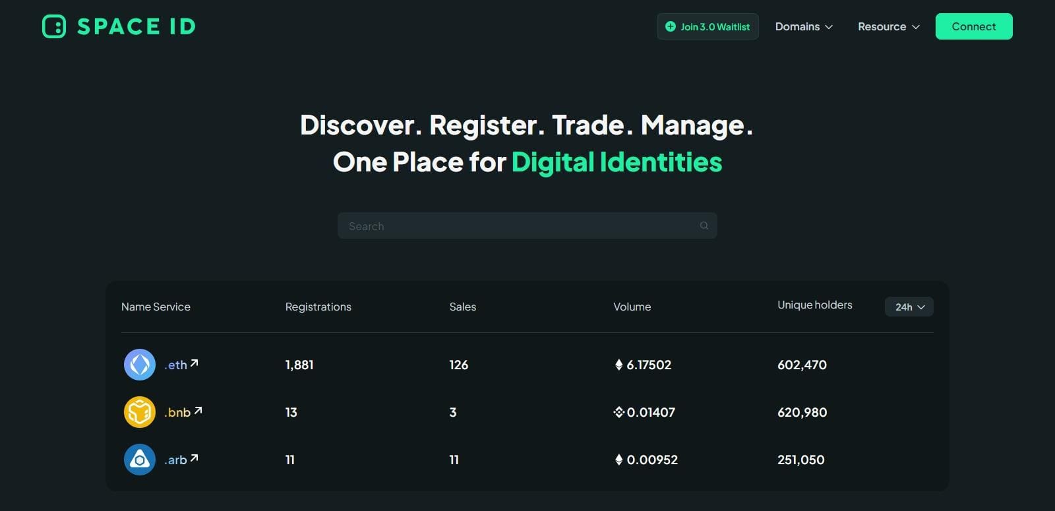
Task: Click the 620,980 unique holders value
Action: (x=802, y=412)
